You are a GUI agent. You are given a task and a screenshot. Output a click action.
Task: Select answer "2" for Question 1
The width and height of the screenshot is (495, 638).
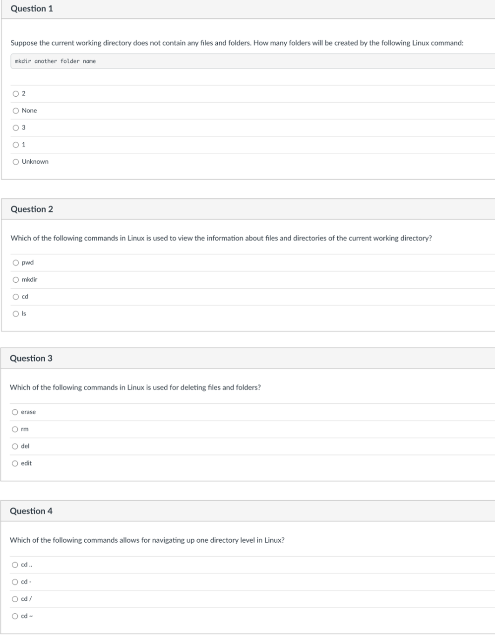click(15, 93)
